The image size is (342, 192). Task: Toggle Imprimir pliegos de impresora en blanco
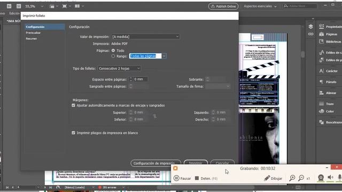[x=73, y=133]
